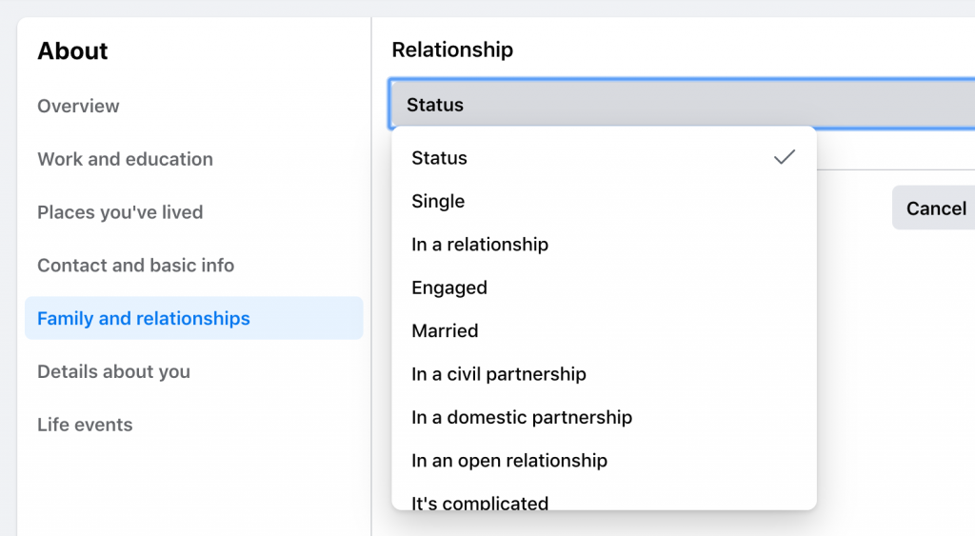The image size is (975, 536).
Task: Open the Relationship Status dropdown field
Action: tap(681, 105)
